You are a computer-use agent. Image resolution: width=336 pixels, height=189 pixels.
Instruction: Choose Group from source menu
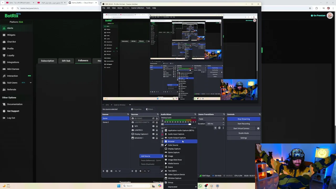181,182
